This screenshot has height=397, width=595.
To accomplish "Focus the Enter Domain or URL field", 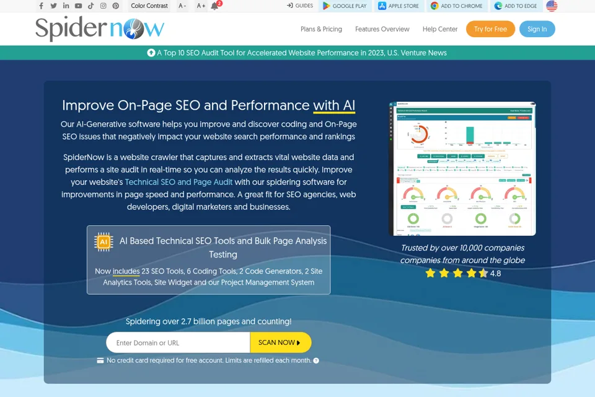I will click(178, 342).
